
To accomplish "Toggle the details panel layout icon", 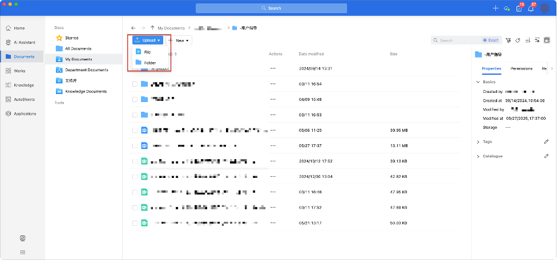I will [x=547, y=40].
